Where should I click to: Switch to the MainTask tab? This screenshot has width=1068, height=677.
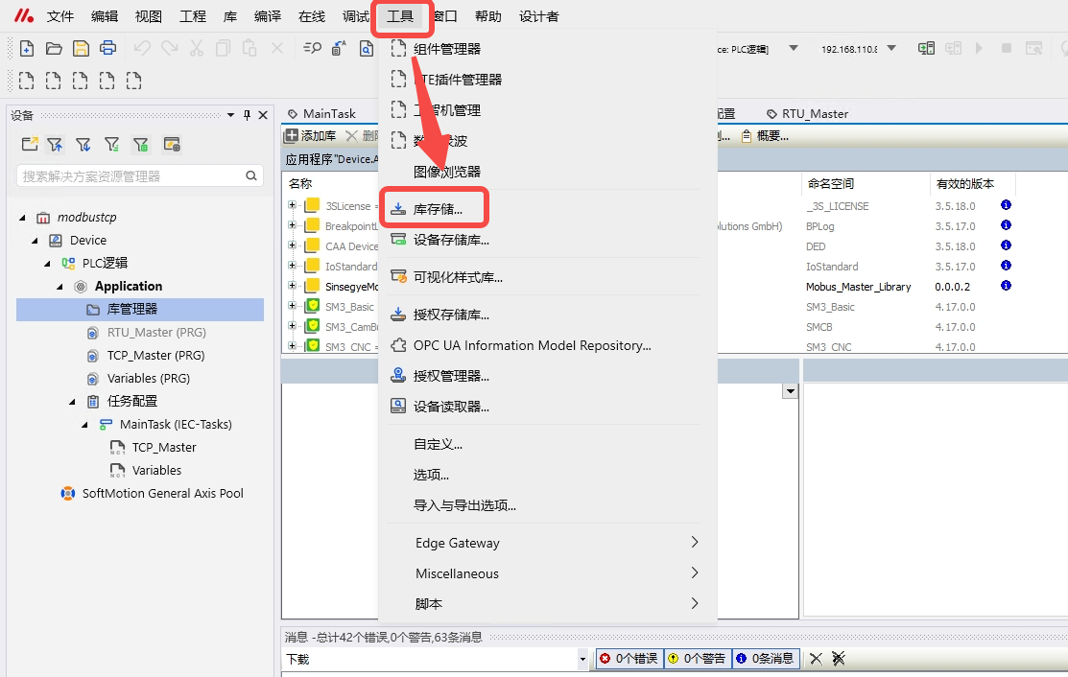coord(322,113)
